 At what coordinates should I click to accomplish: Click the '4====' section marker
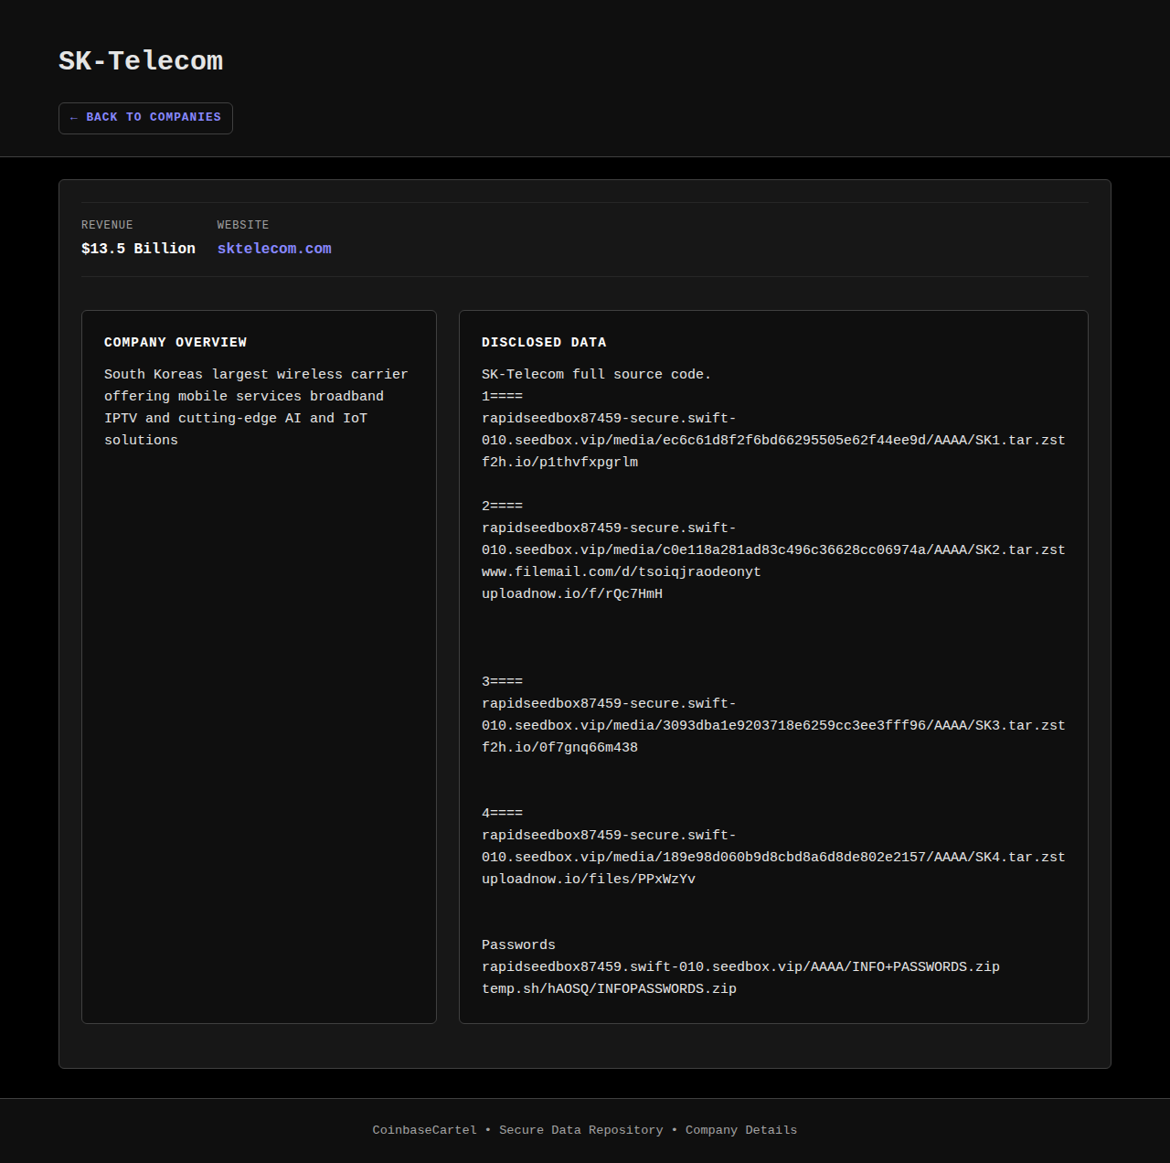(502, 813)
